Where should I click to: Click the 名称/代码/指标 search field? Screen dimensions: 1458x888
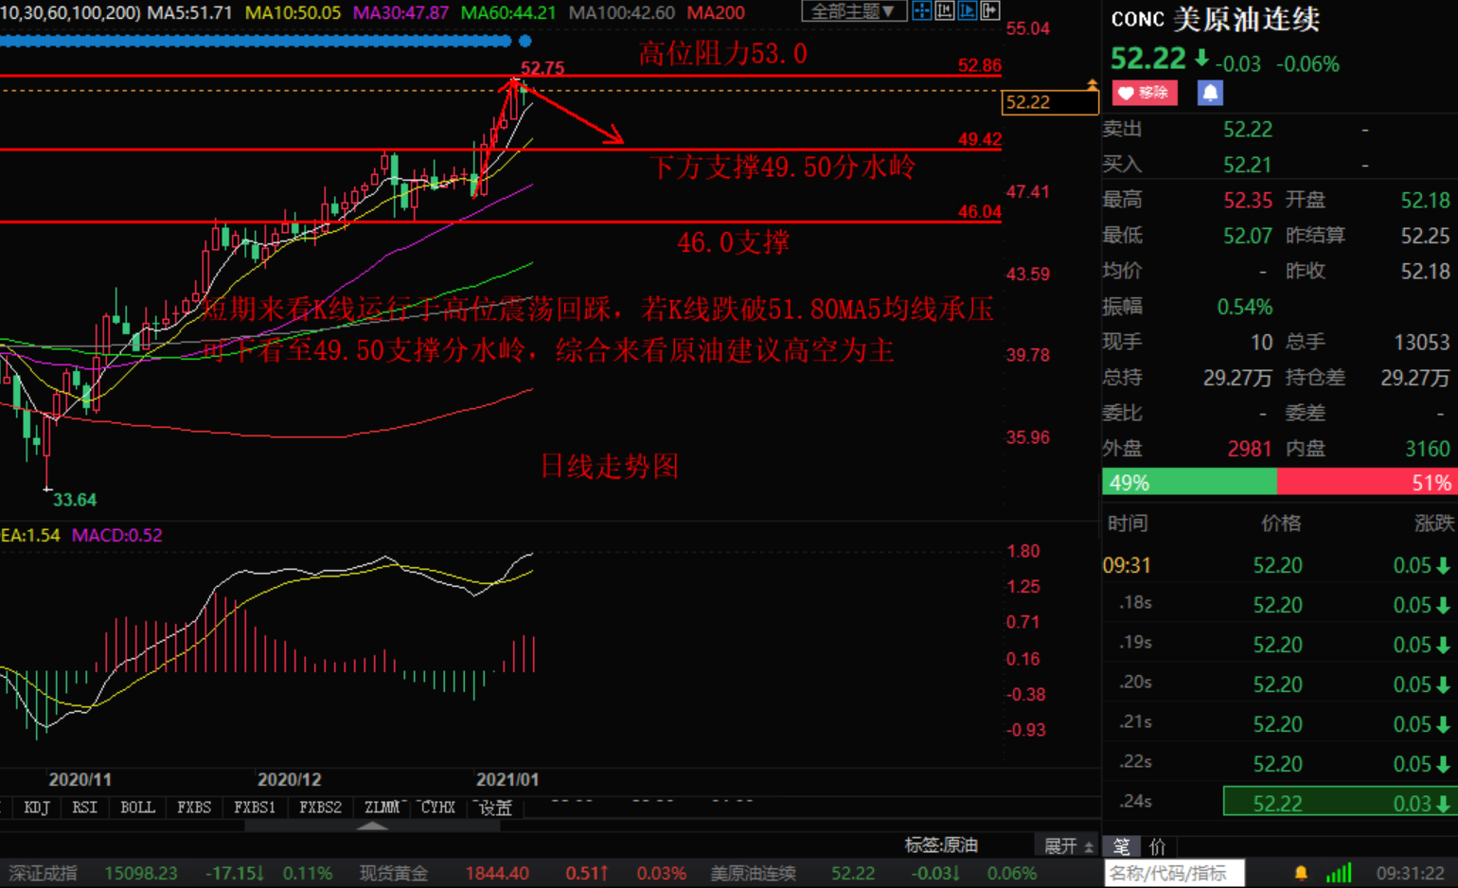point(1174,873)
